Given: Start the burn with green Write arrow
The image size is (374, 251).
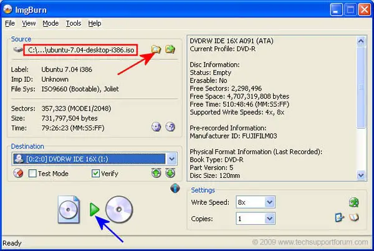Looking at the screenshot, I should [x=95, y=209].
